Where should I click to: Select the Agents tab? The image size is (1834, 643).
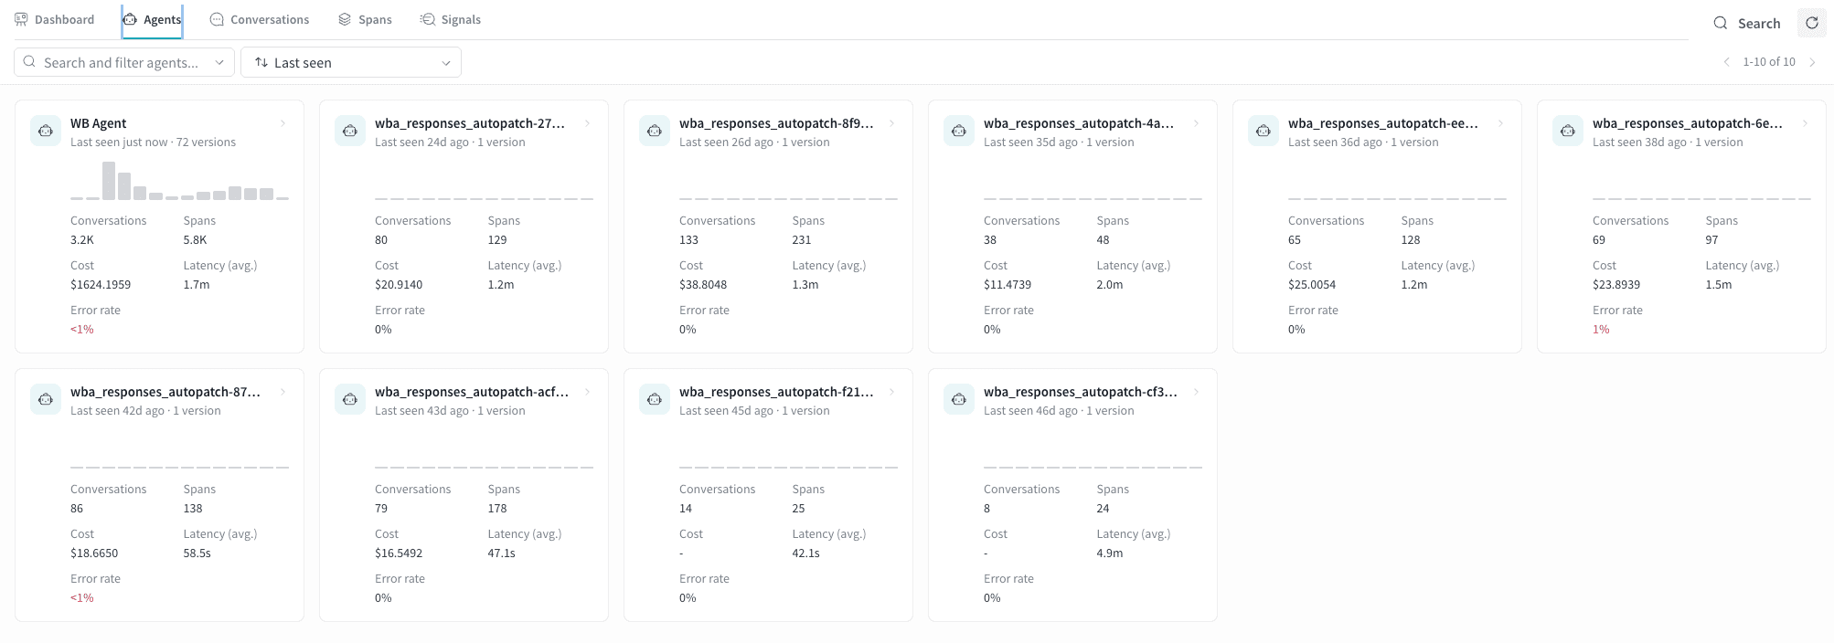click(x=152, y=20)
